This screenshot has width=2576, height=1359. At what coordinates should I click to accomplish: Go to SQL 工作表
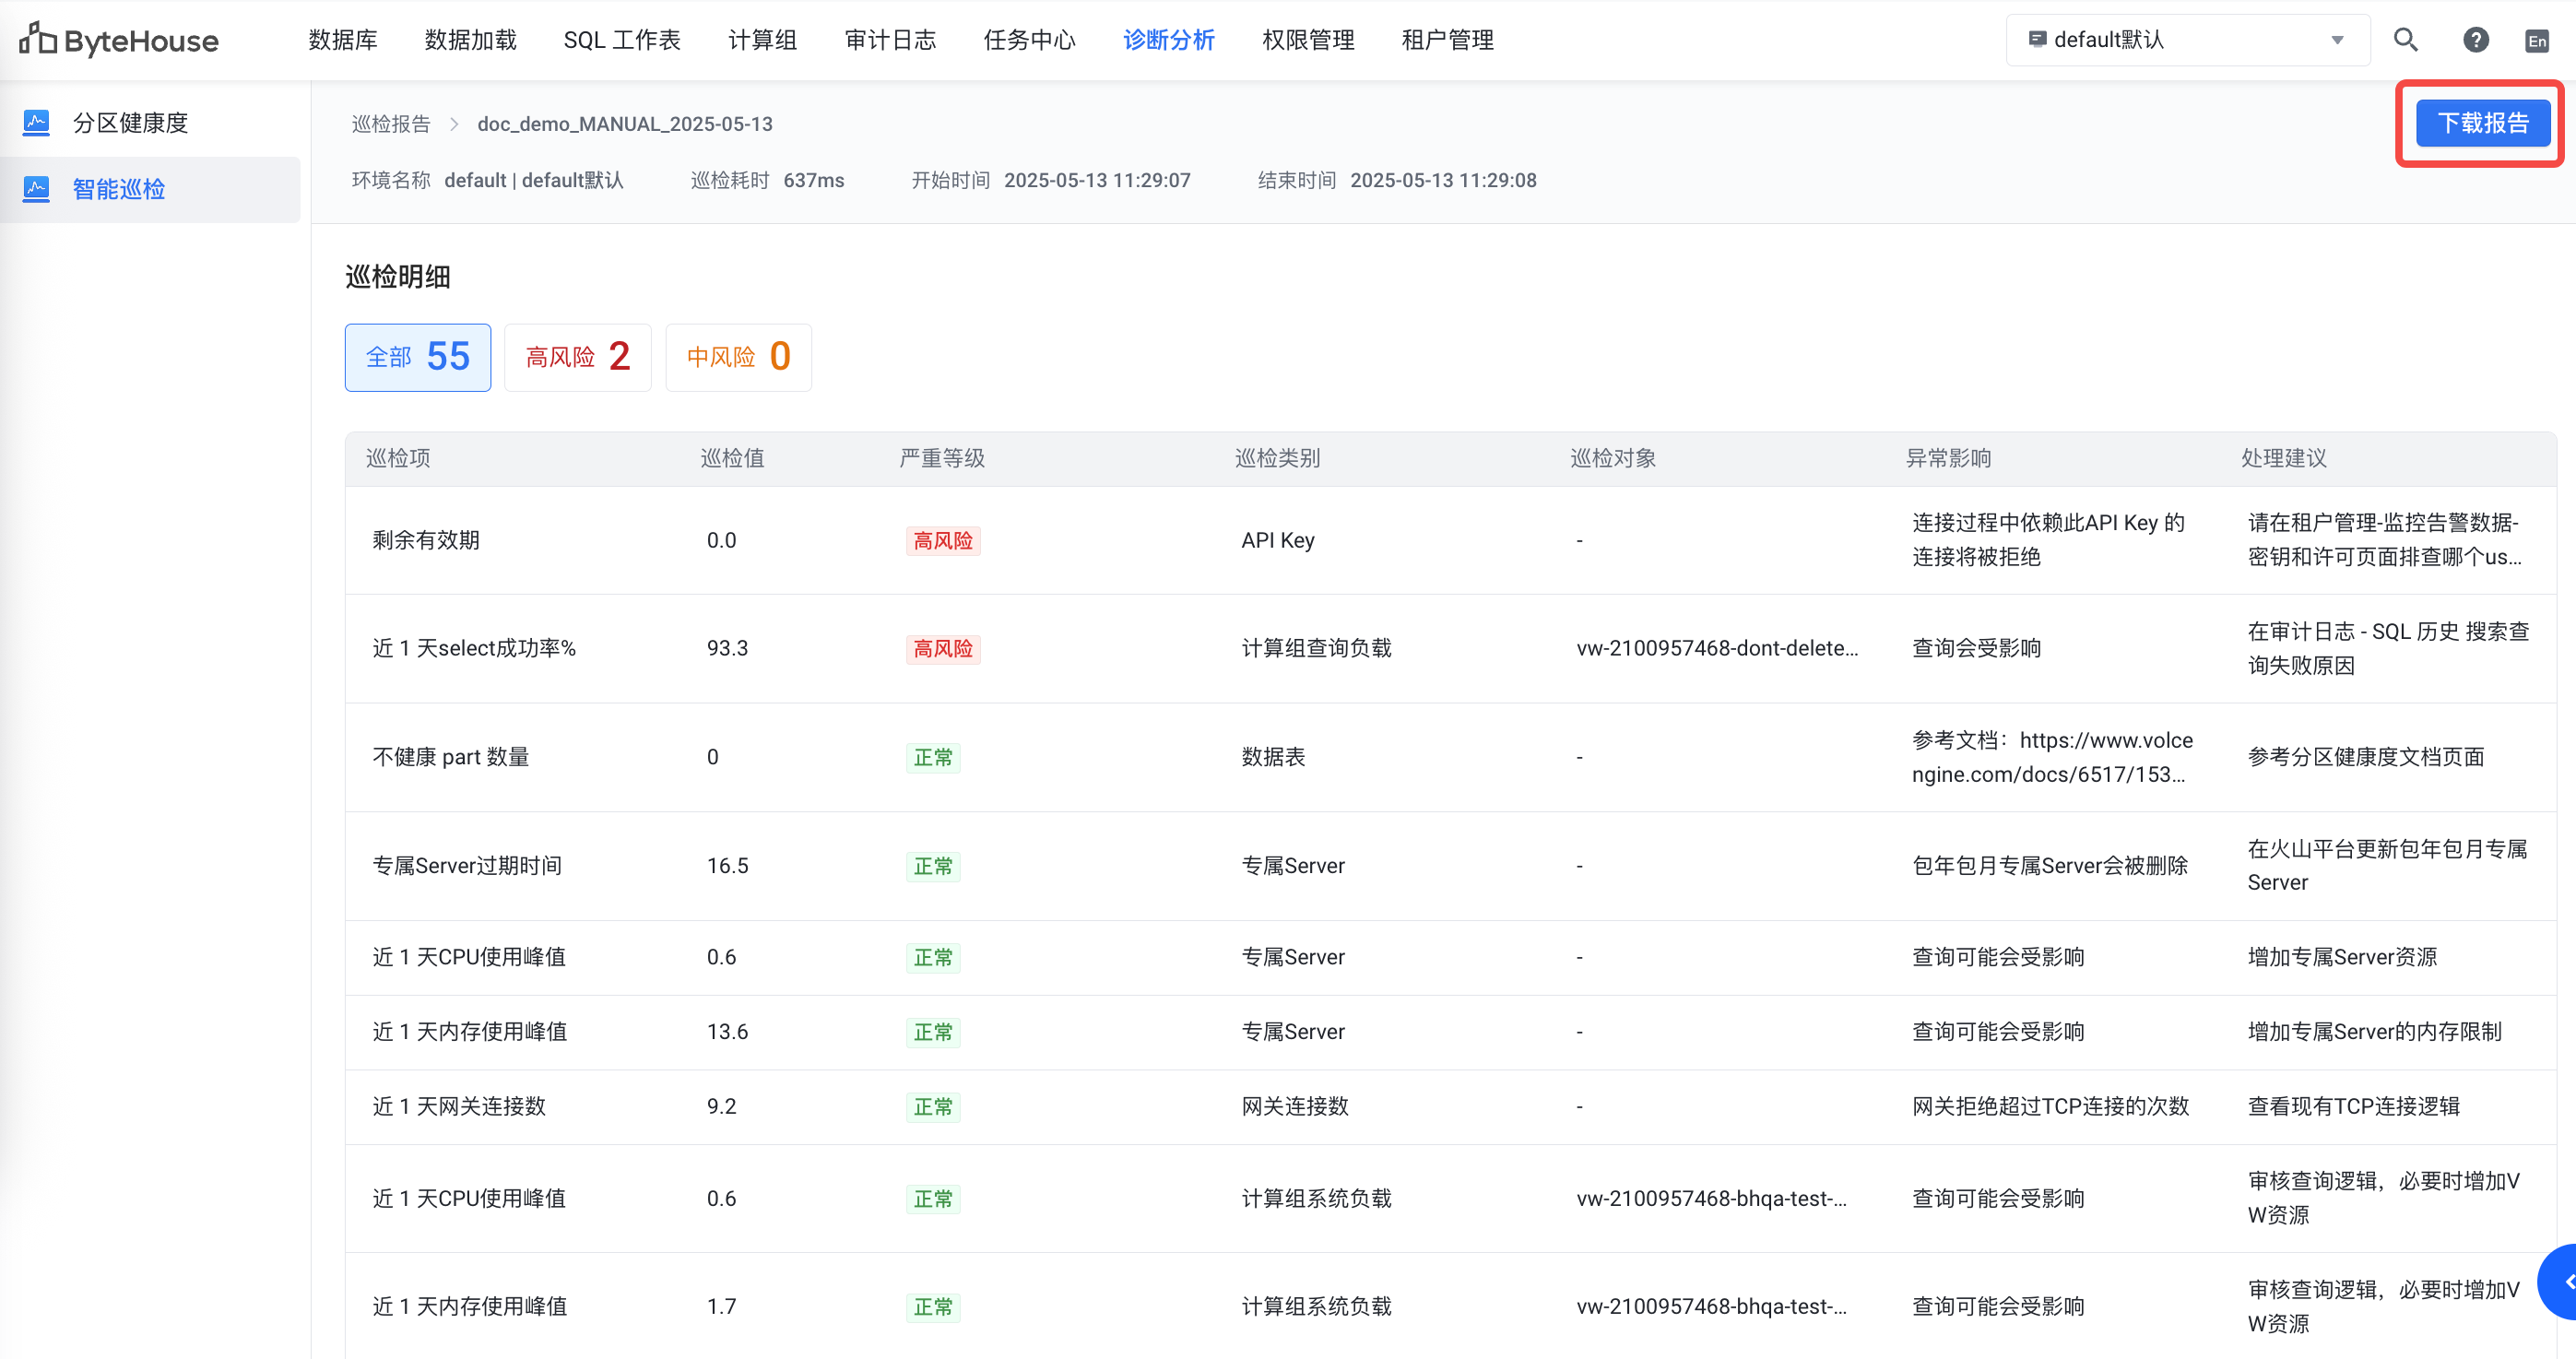coord(621,40)
